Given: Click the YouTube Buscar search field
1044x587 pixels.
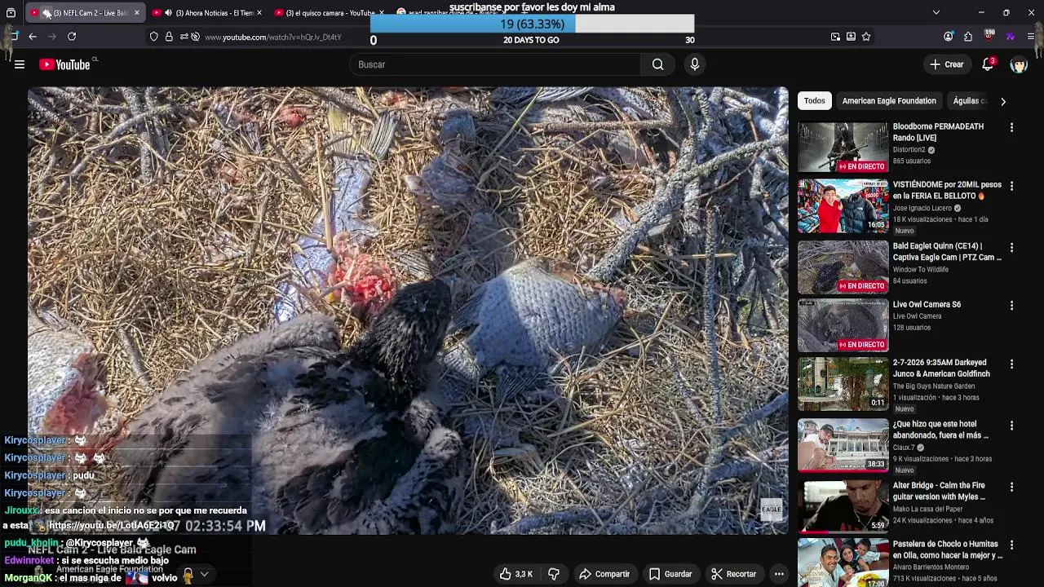Looking at the screenshot, I should (x=494, y=64).
